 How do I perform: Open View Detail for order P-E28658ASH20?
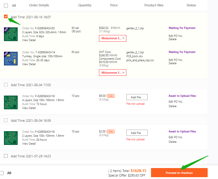(29, 40)
